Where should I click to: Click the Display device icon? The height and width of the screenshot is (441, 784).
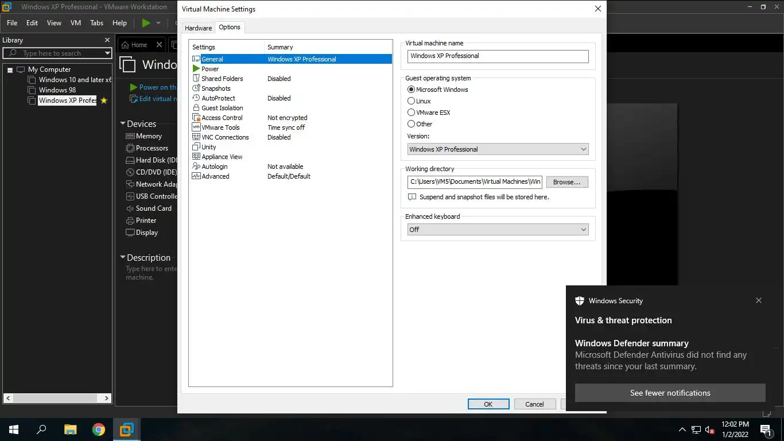tap(130, 233)
